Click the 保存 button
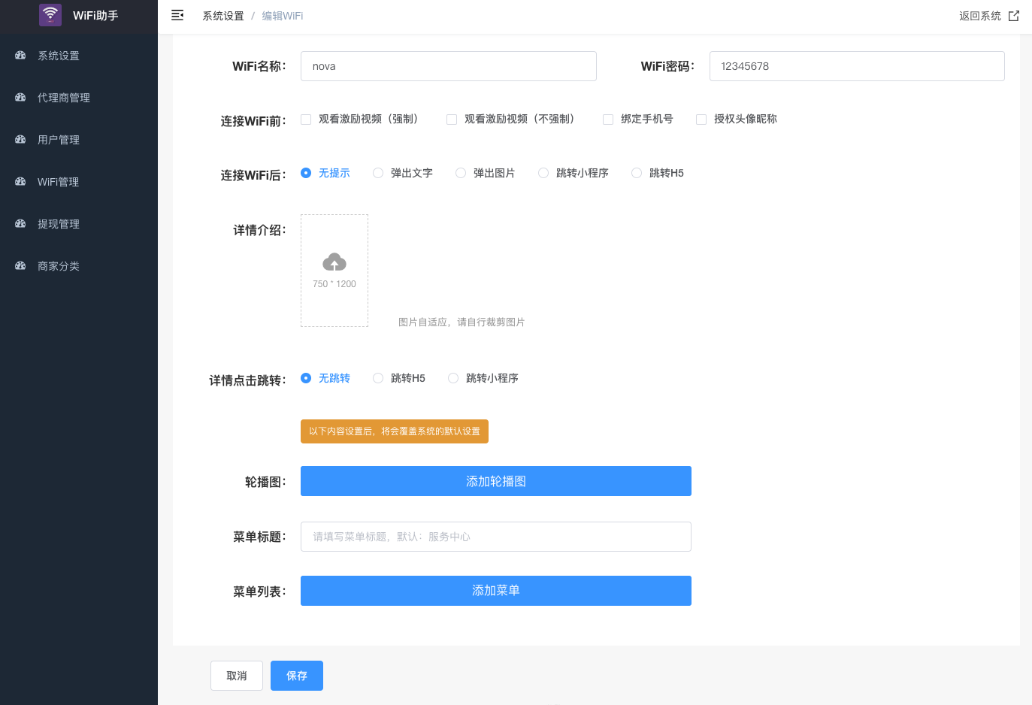 [x=297, y=676]
